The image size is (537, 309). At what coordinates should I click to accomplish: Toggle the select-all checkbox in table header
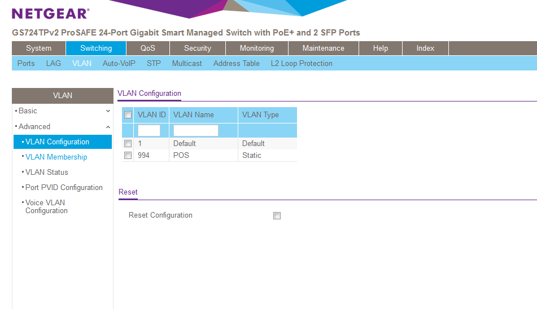[x=128, y=115]
